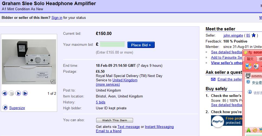Click the blue feedback star icon

click(254, 35)
